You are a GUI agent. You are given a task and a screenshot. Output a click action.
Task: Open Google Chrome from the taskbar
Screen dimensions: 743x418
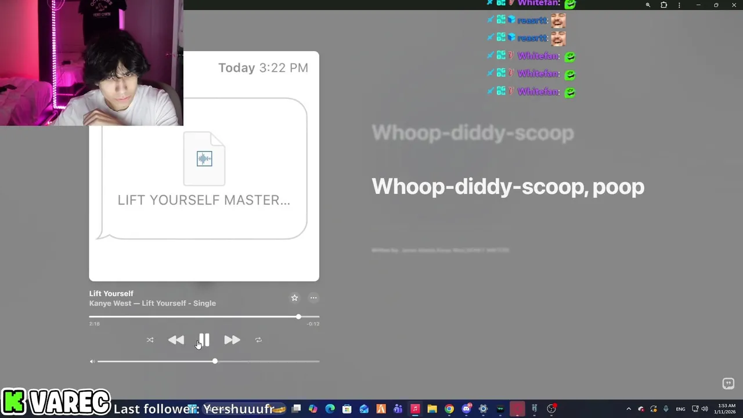tap(449, 409)
